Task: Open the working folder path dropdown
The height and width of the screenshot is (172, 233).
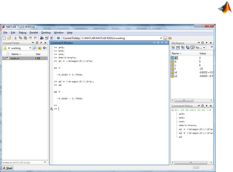Action: [x=30, y=48]
